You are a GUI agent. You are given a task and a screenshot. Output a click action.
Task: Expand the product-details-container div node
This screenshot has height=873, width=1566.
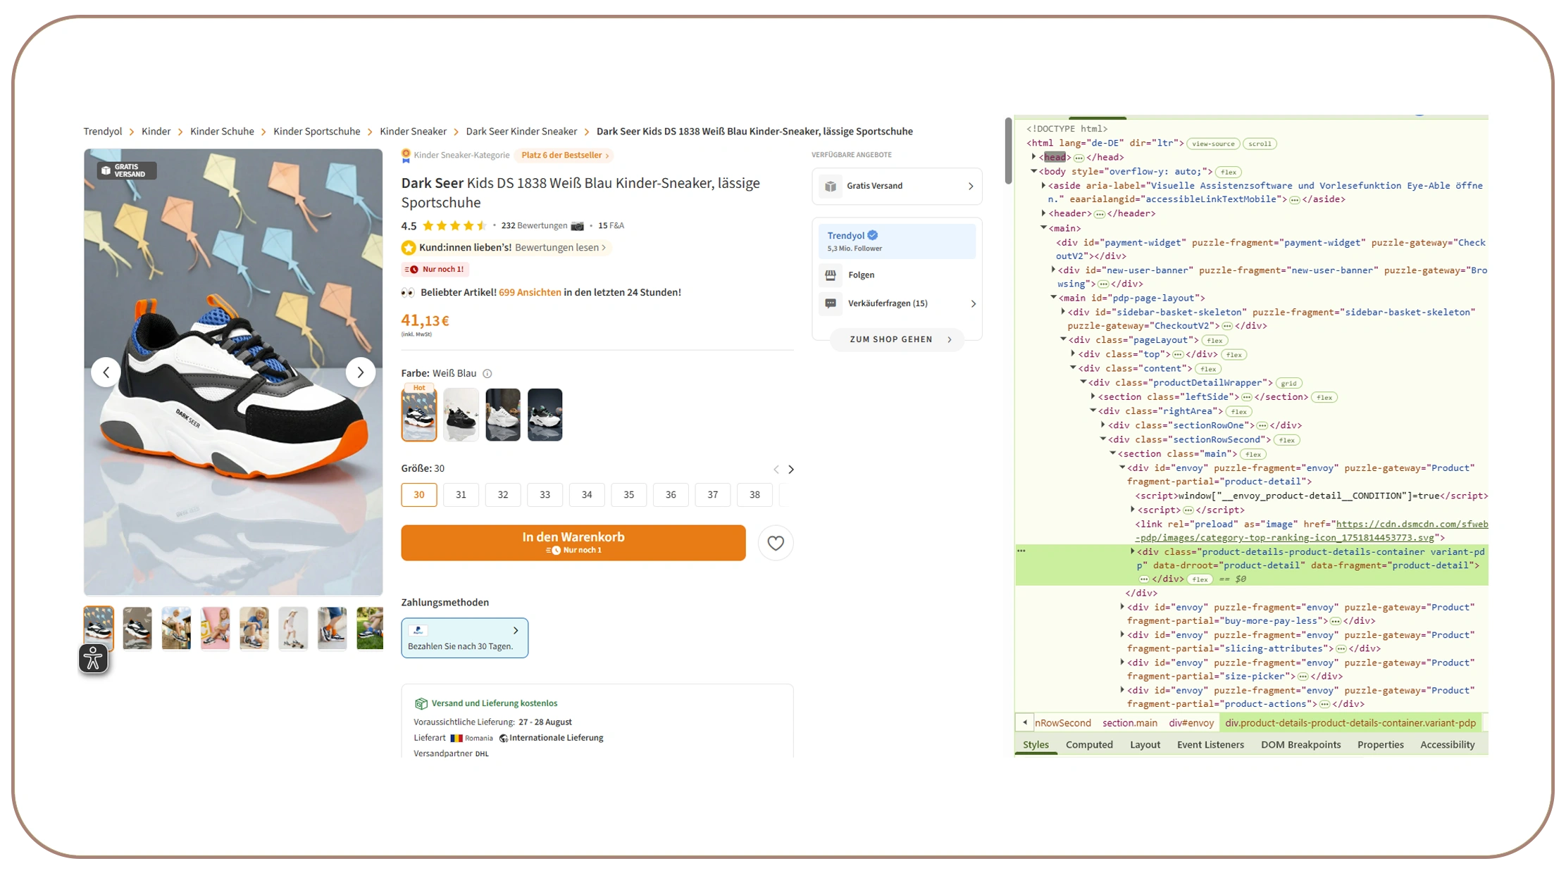pos(1132,552)
